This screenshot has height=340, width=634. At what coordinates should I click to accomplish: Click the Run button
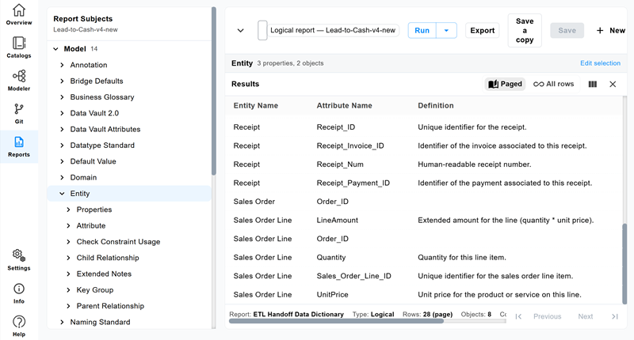pos(422,30)
